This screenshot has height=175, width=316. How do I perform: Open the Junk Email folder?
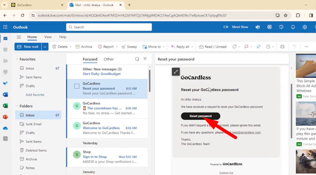coord(33,124)
